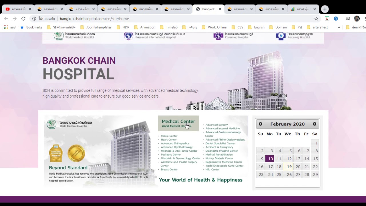Image resolution: width=366 pixels, height=206 pixels.
Task: Pick February 14 on the calendar
Action: [x=306, y=159]
